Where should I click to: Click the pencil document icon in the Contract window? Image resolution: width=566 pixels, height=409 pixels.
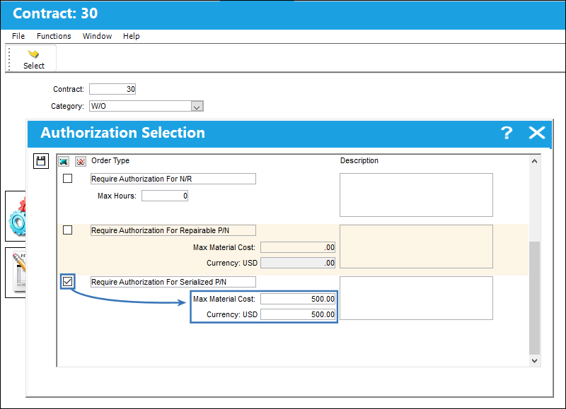(19, 272)
